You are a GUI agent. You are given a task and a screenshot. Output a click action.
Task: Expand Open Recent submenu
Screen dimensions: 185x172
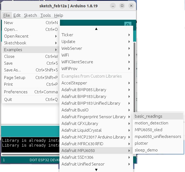[x=31, y=36]
